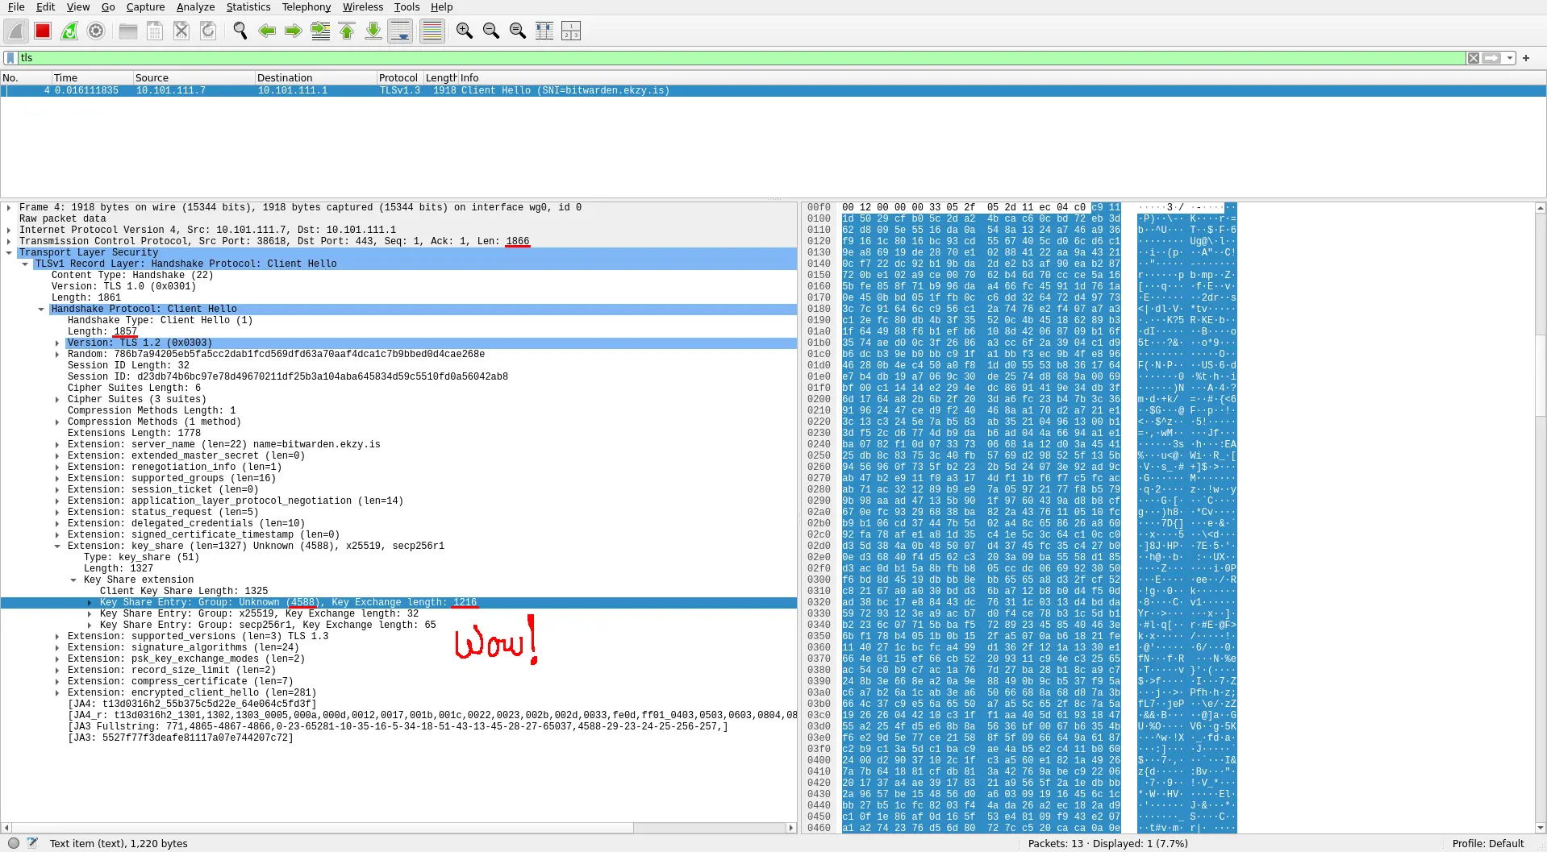Stop the running packet capture
The image size is (1547, 852).
(43, 31)
